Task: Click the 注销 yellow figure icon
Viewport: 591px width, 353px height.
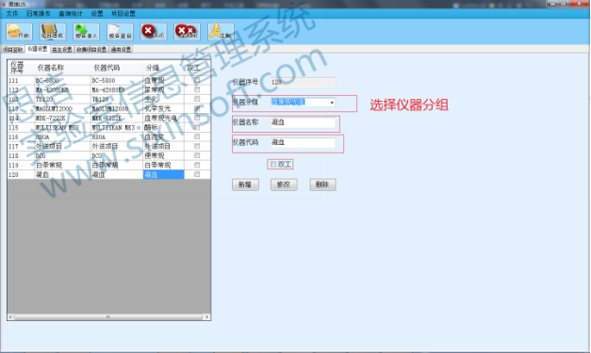Action: click(221, 32)
